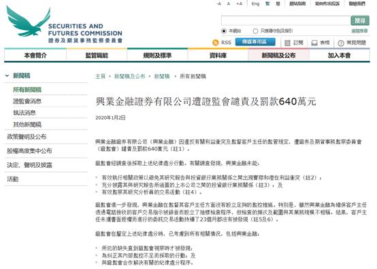Collapse the 新聞稿 sidebar section chevron
Image resolution: width=377 pixels, height=269 pixels.
pos(7,75)
